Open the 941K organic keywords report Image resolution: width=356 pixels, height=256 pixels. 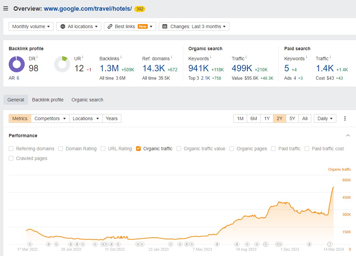coord(199,68)
